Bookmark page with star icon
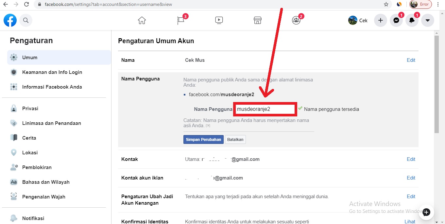 (x=386, y=5)
